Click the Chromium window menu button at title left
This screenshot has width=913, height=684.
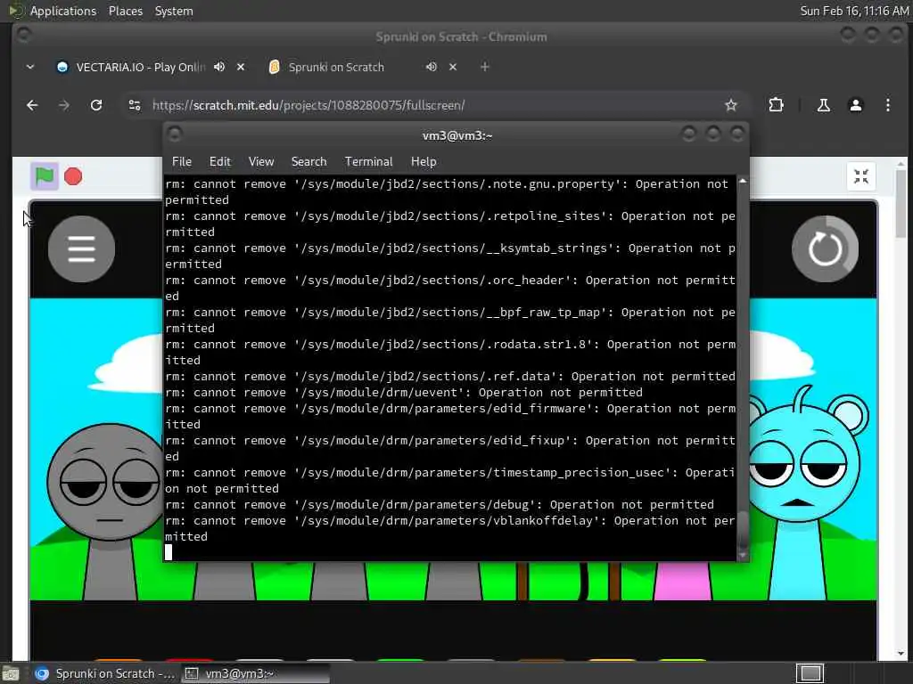(24, 36)
